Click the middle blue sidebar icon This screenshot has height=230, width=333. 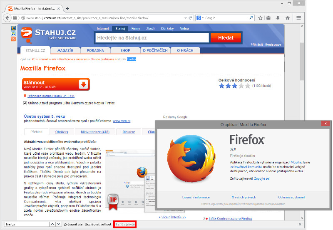pos(13,34)
